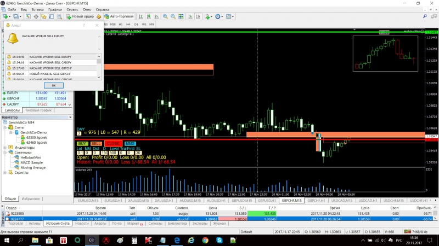
Task: Open the templates toolbar icon
Action: click(229, 17)
